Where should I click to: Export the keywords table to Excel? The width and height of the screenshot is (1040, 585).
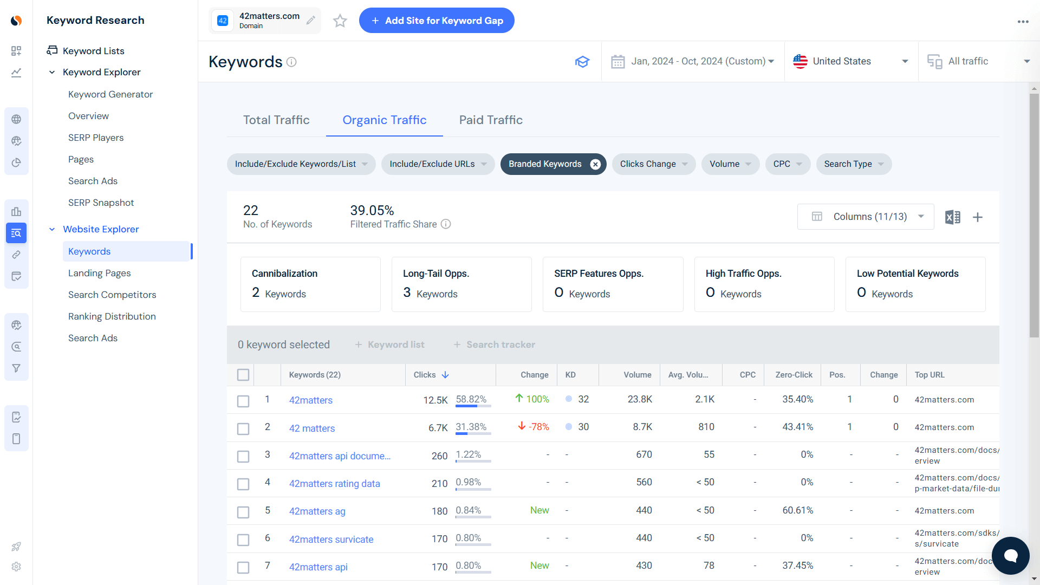point(953,217)
